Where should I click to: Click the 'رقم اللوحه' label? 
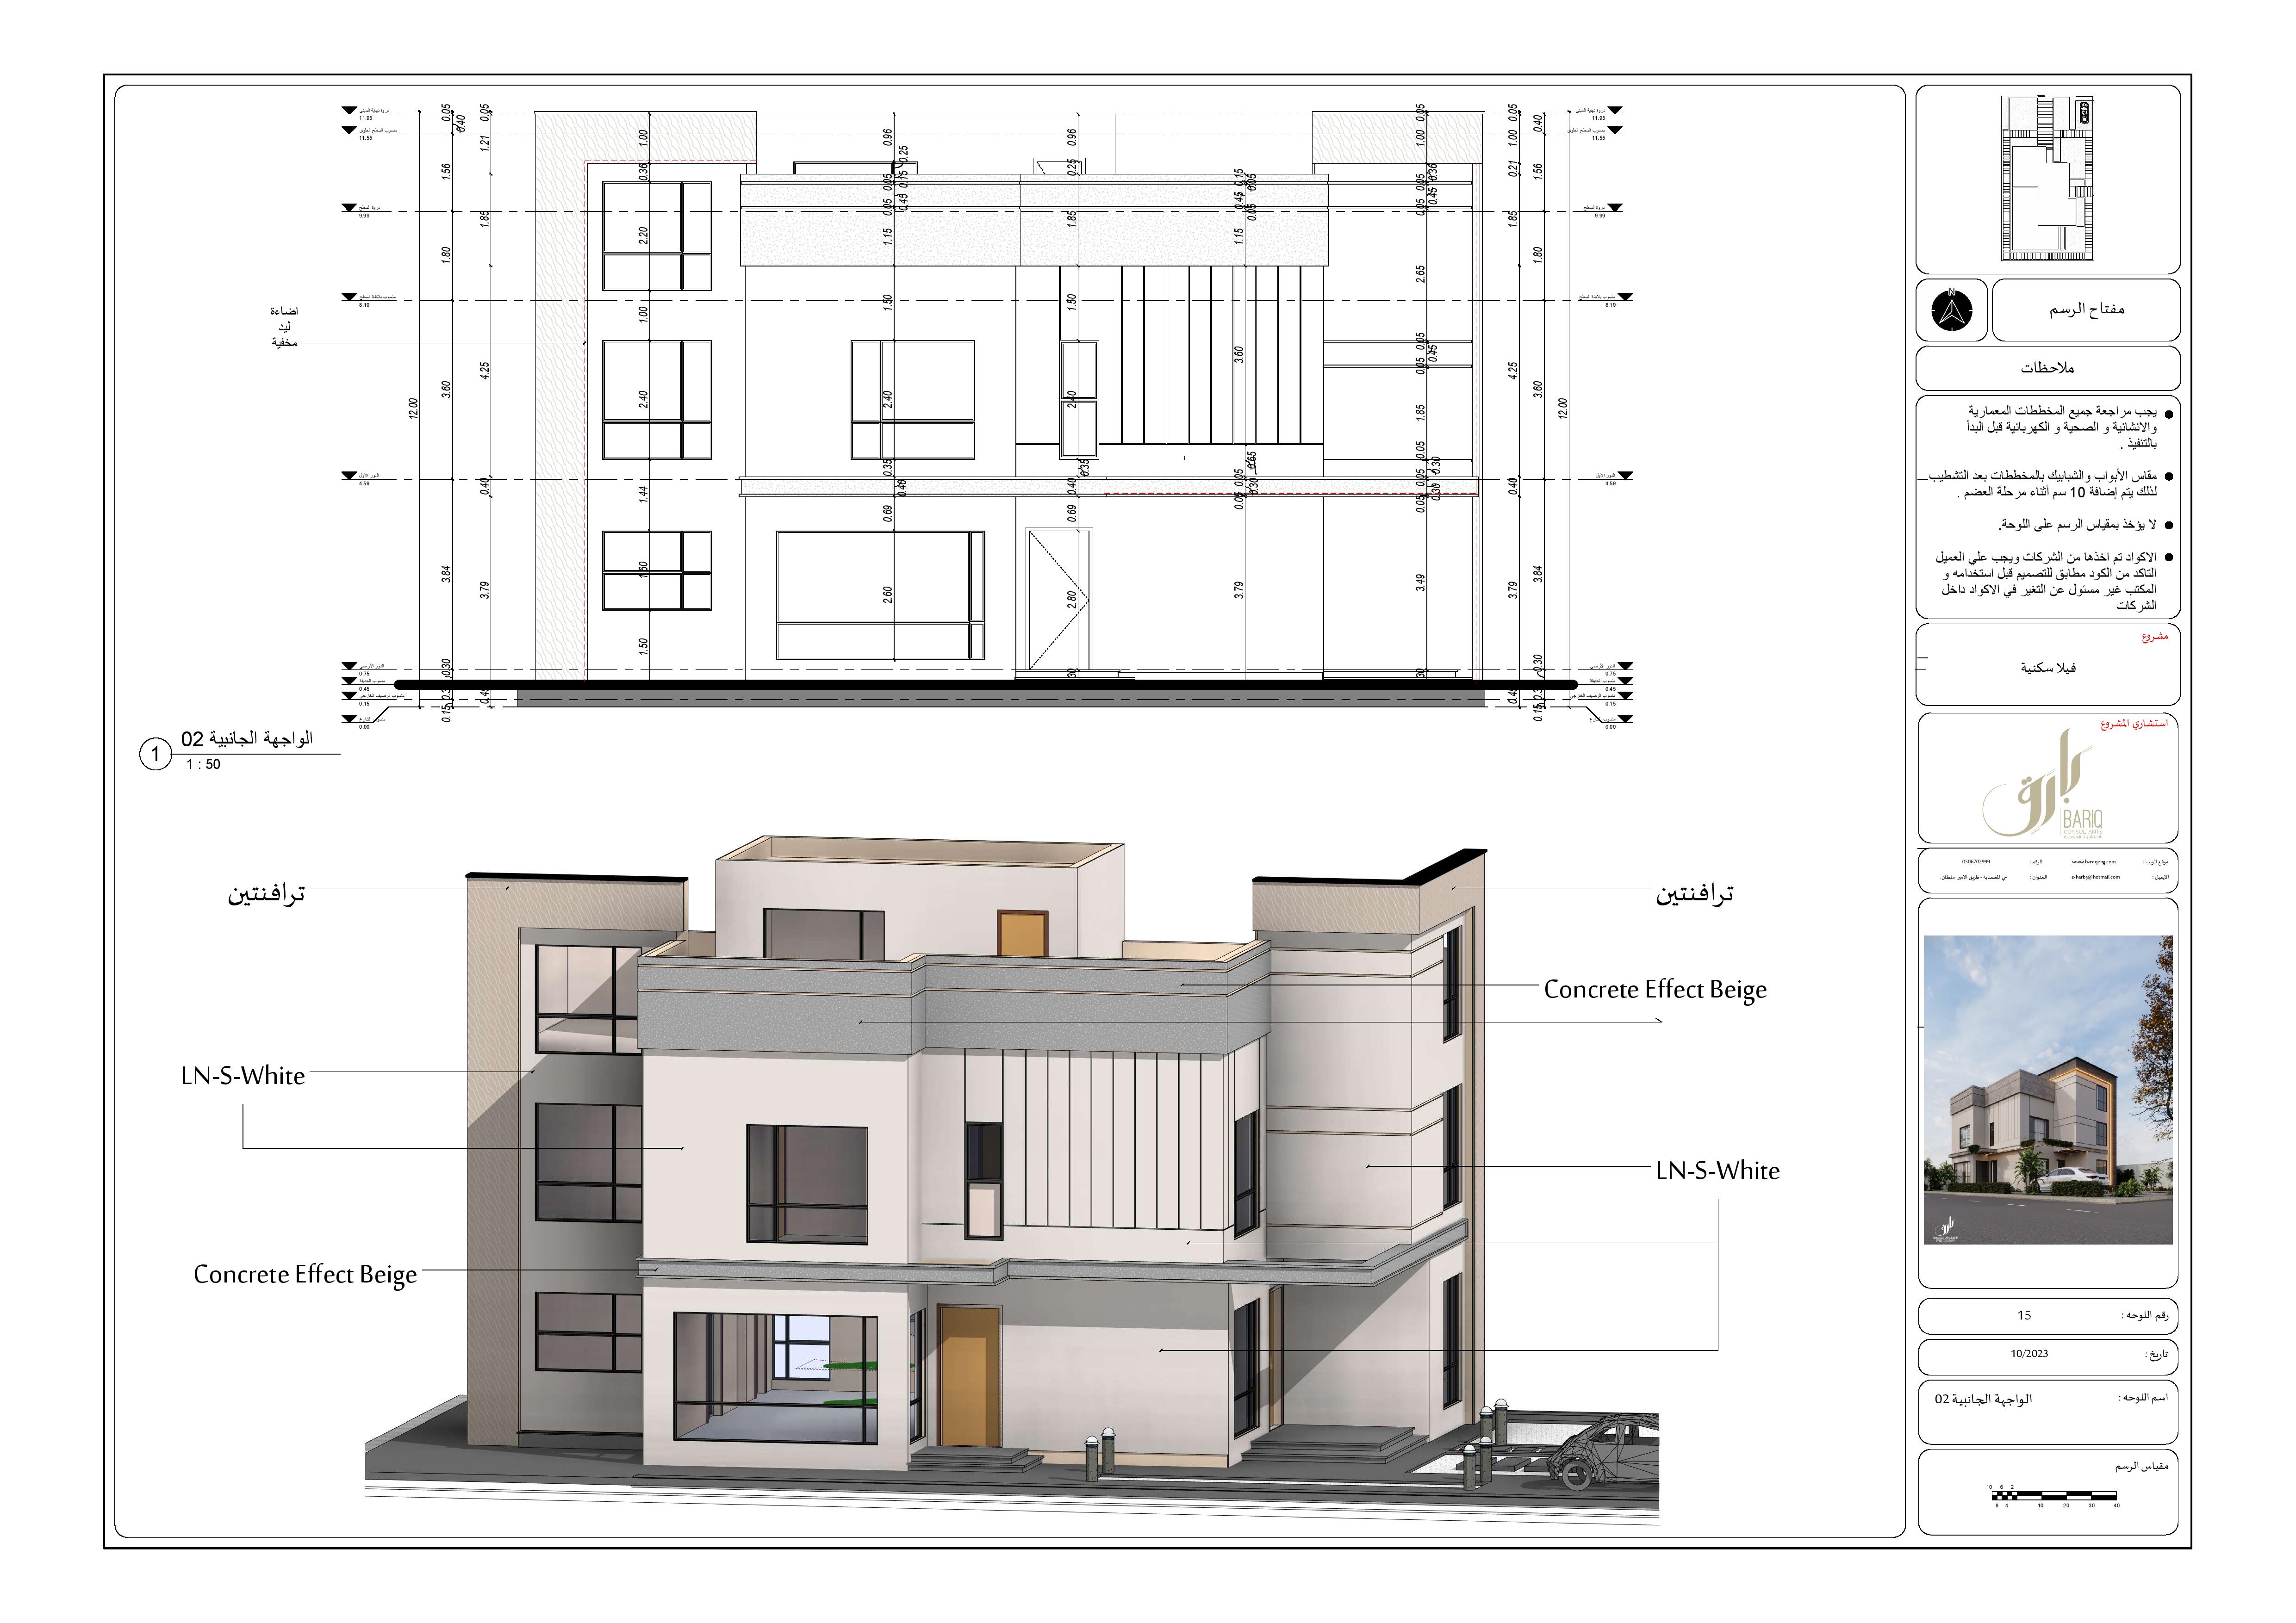point(2145,1315)
